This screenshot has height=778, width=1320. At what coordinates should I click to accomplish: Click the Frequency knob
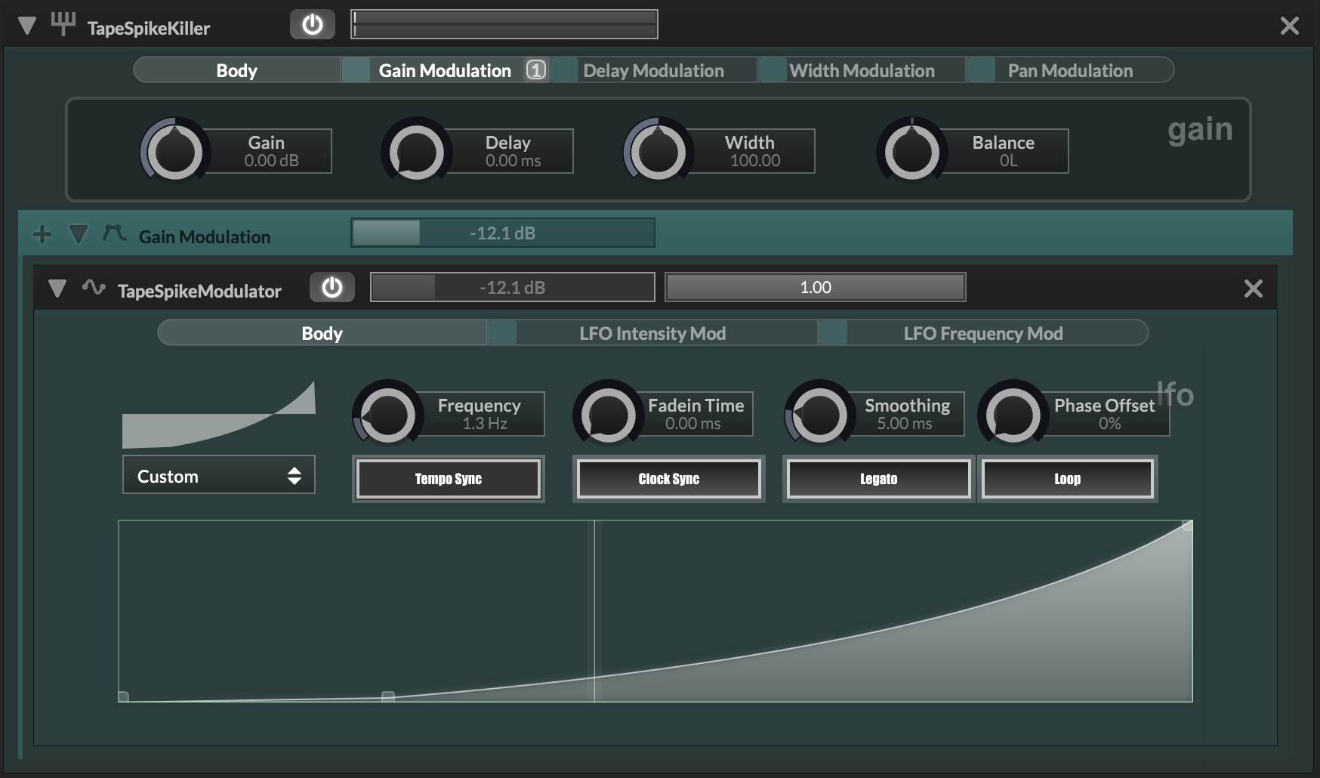(387, 415)
